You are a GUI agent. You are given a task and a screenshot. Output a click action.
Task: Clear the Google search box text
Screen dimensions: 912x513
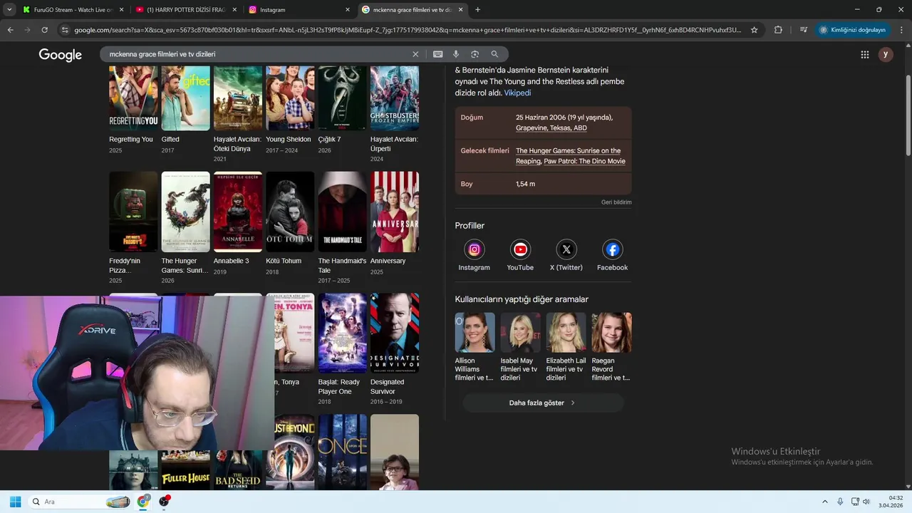pos(415,54)
